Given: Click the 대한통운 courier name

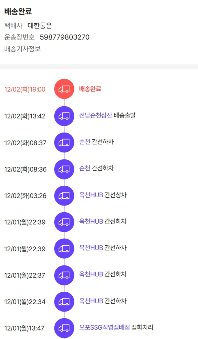Looking at the screenshot, I should 40,26.
